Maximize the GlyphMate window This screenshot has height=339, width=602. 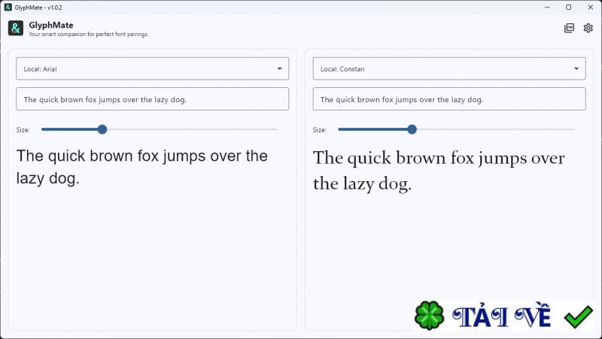coord(569,8)
